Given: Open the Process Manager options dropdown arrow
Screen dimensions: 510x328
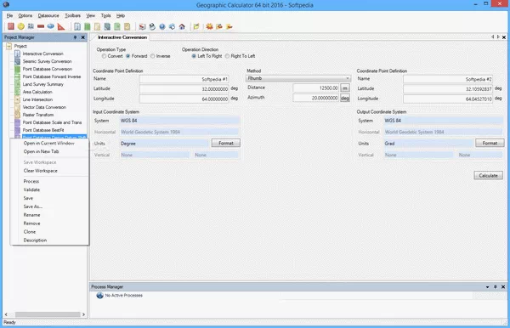Looking at the screenshot, I should click(x=487, y=287).
